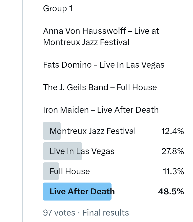
Task: Click the 27.8% poll result
Action: [172, 151]
